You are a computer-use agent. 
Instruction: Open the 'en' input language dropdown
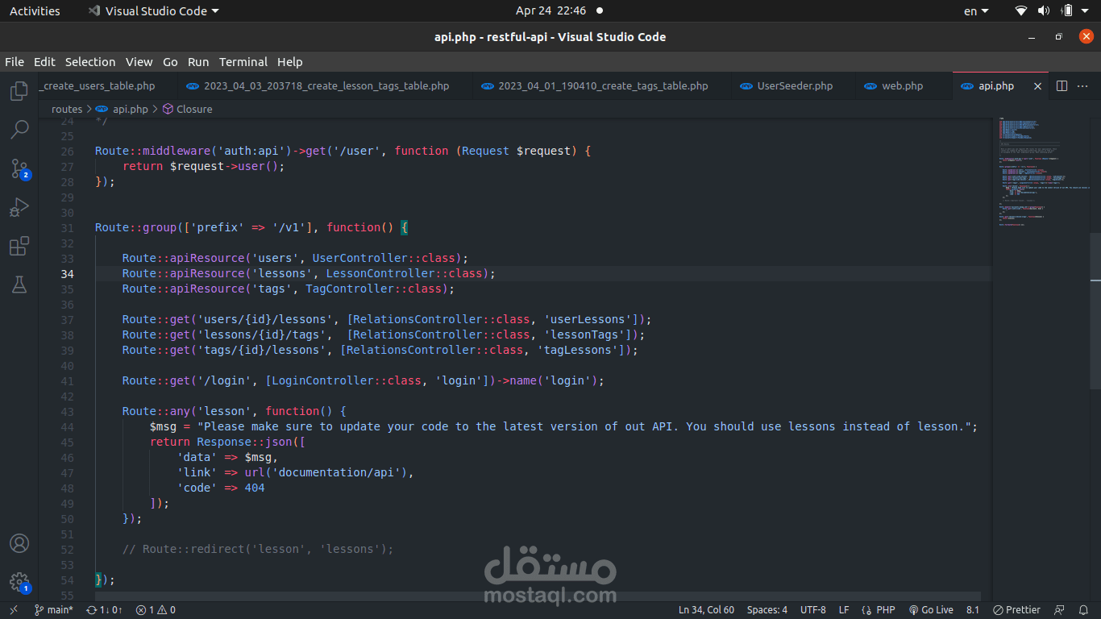point(976,11)
